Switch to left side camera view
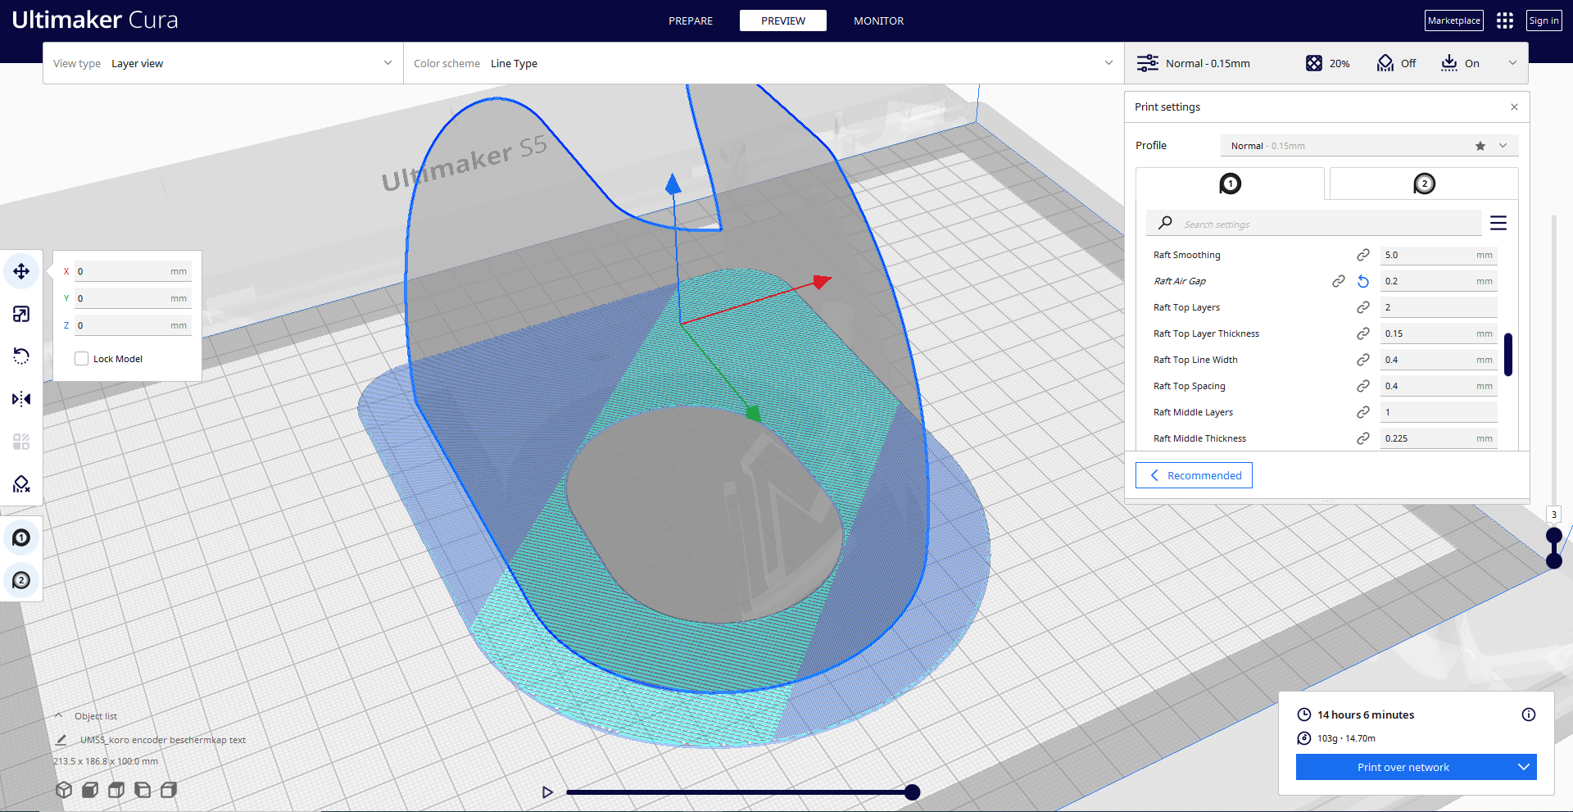Screen dimensions: 1573x812 143,790
